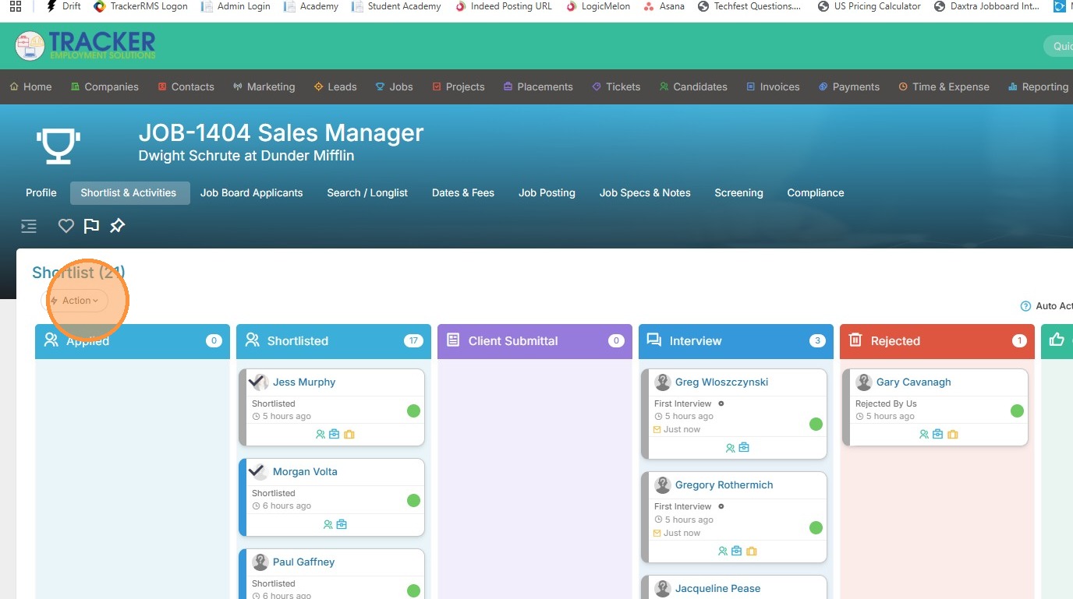Open the Profile tab

click(x=41, y=193)
